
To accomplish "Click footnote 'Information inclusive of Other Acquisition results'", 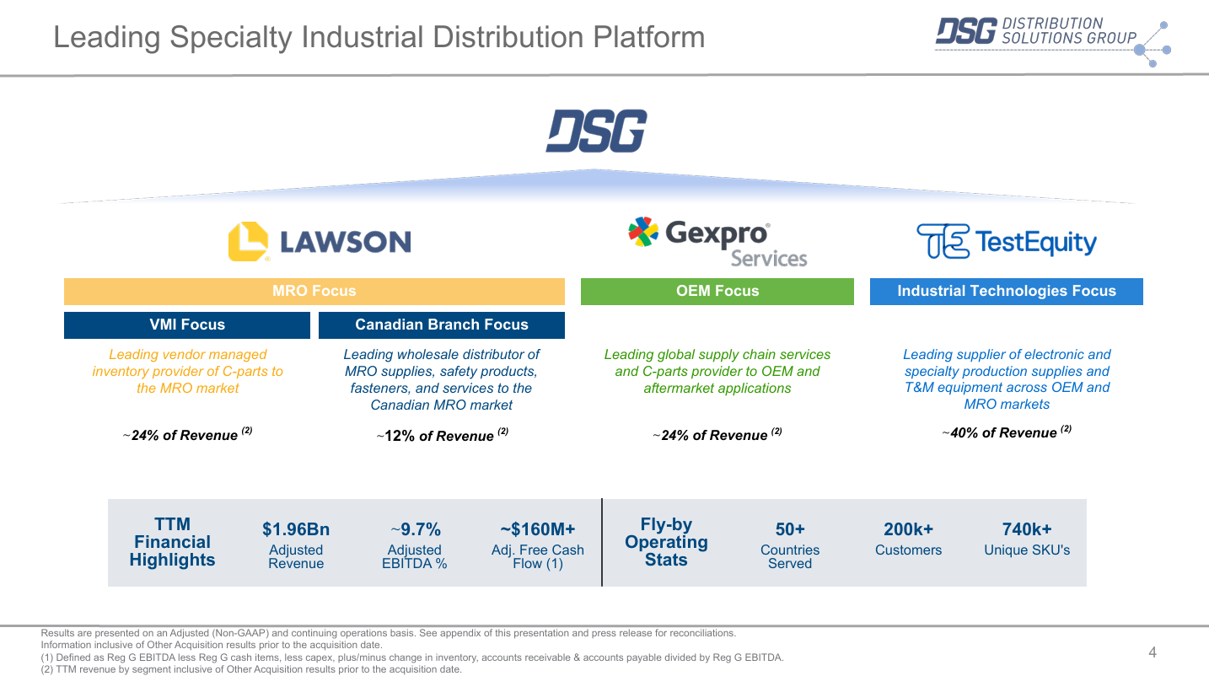I will coord(212,645).
